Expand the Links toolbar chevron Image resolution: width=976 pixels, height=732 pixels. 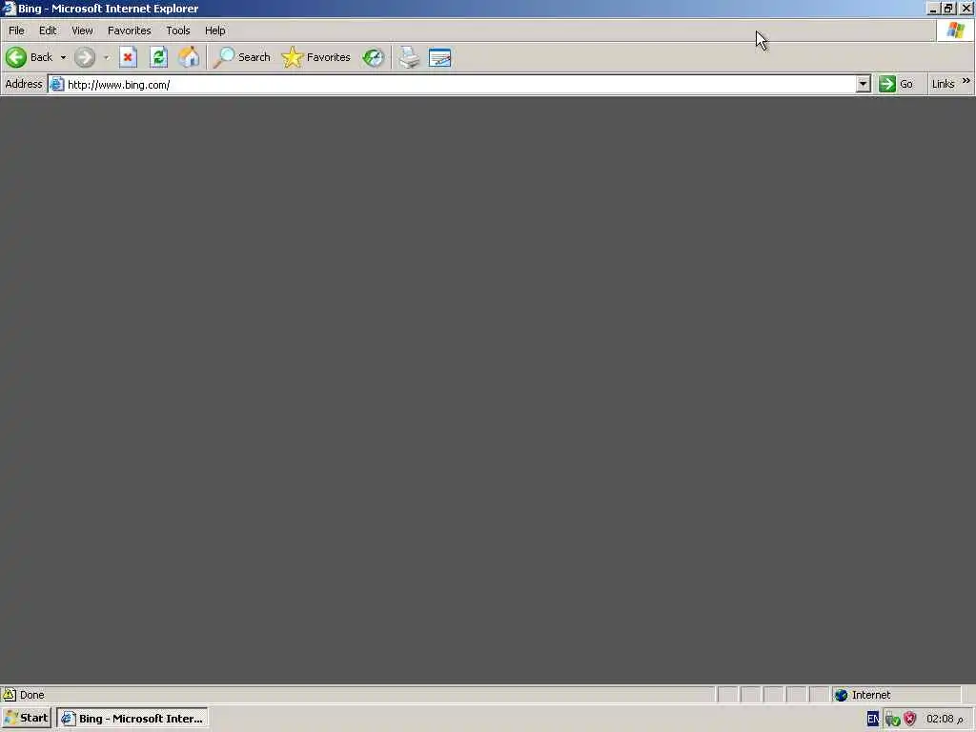coord(966,81)
